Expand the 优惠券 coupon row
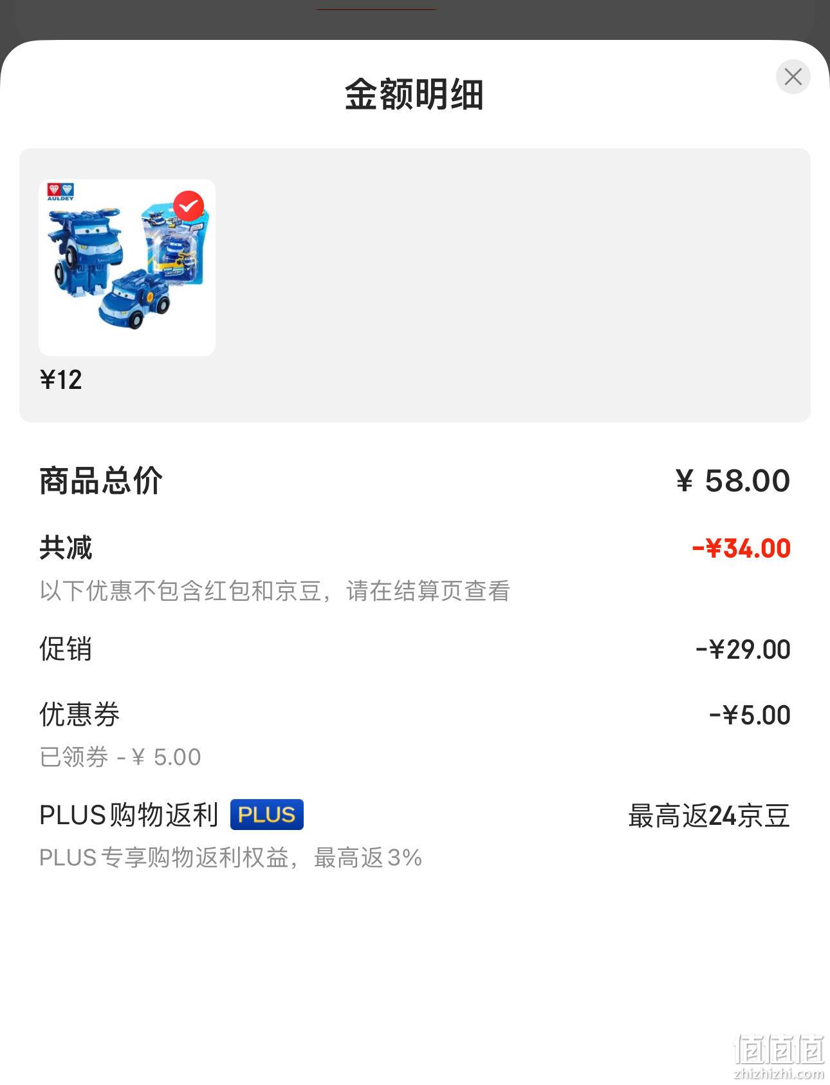 point(414,715)
